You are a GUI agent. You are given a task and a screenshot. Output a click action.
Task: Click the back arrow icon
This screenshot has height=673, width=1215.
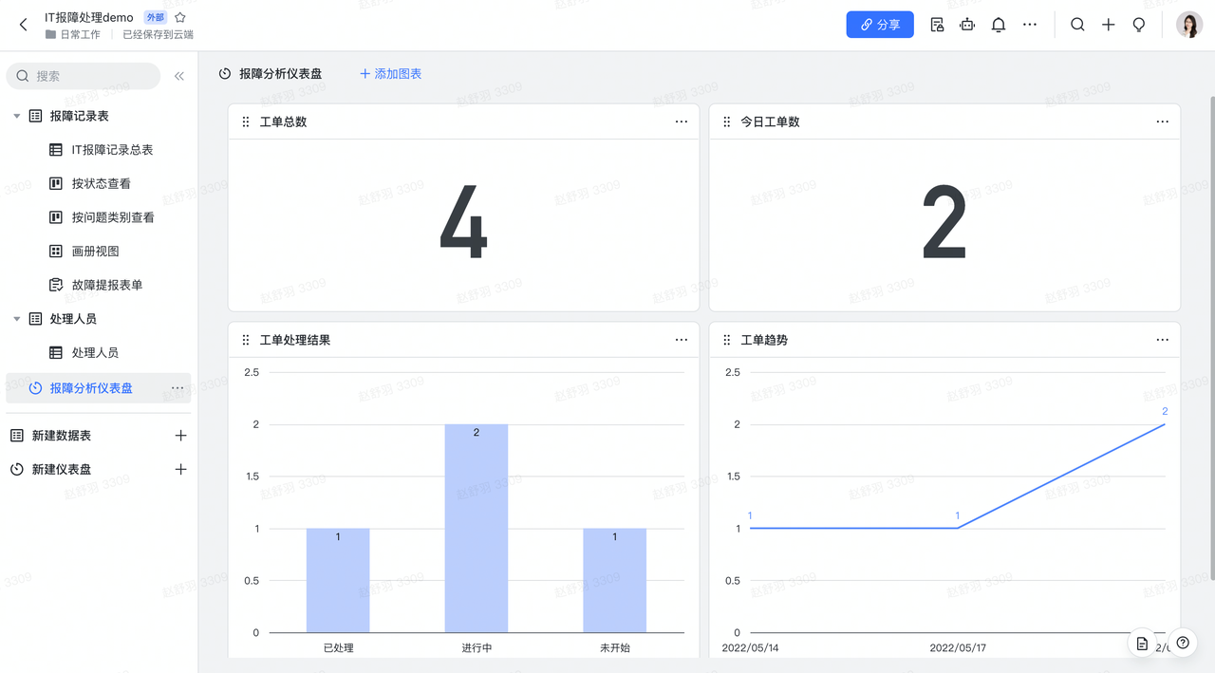24,26
